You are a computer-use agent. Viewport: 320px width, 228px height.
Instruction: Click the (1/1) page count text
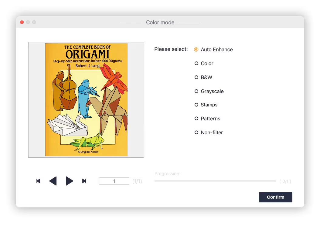pos(137,181)
